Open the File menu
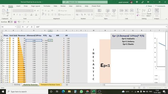Screen dimensions: 168x94 3,6
